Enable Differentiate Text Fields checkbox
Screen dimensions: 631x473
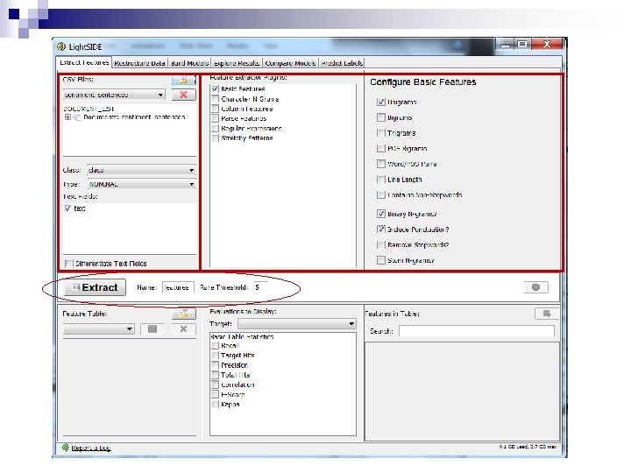point(68,264)
